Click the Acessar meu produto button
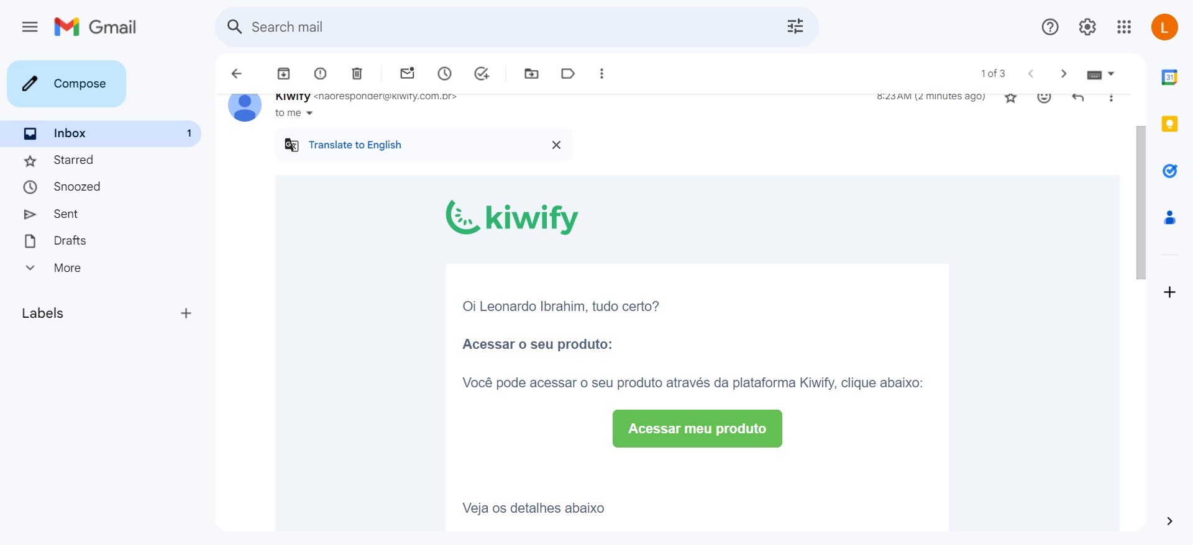The height and width of the screenshot is (545, 1193). click(x=697, y=429)
